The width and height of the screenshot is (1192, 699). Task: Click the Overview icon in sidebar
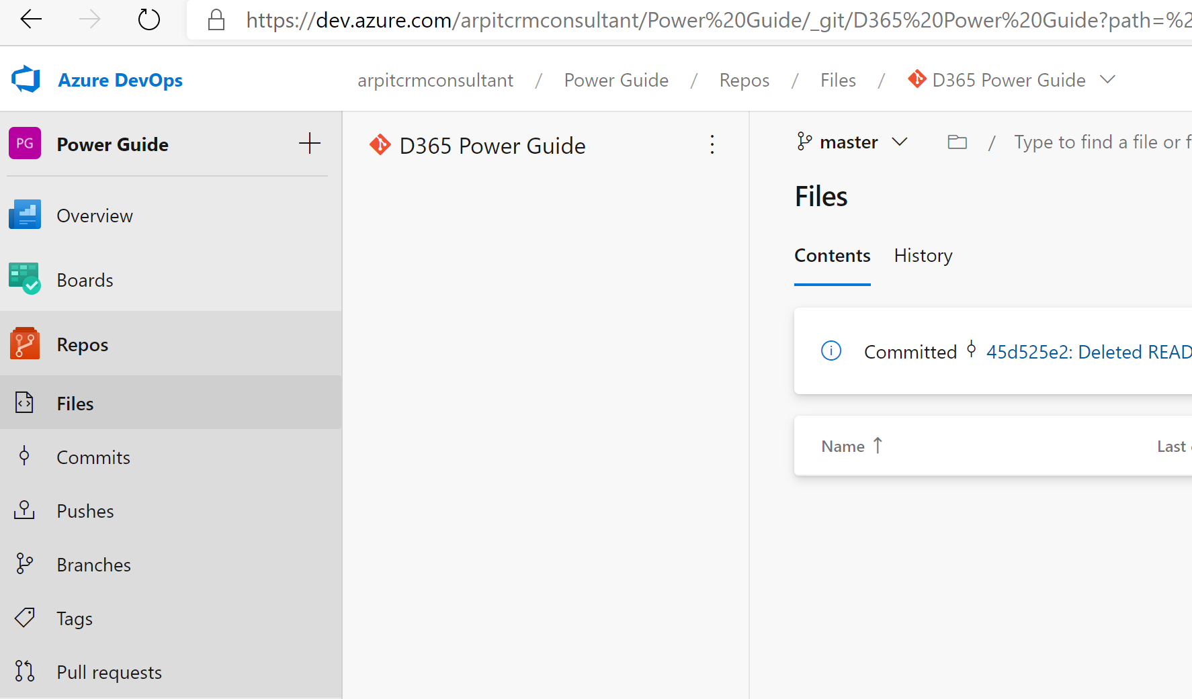(25, 215)
